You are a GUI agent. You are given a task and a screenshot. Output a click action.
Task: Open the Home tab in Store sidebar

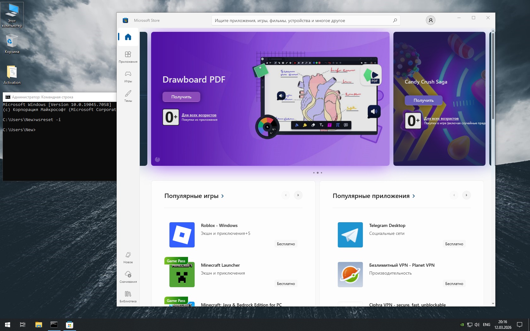128,37
